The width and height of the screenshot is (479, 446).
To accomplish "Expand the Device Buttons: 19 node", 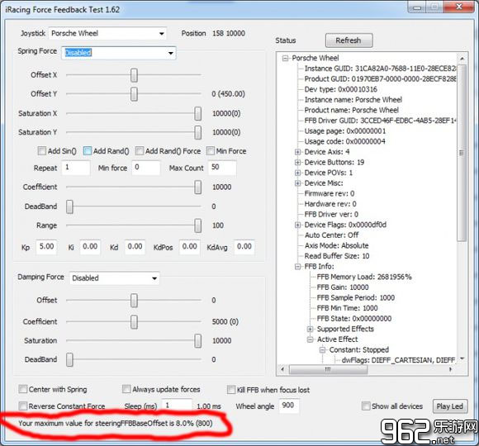I will pos(297,162).
